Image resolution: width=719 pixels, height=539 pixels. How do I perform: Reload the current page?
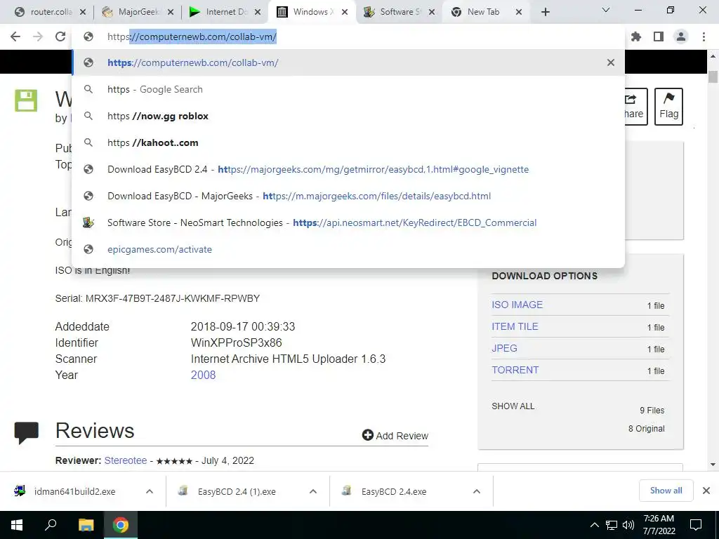pos(60,36)
